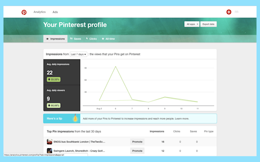
Task: Open the All apps dropdown
Action: coord(192,24)
